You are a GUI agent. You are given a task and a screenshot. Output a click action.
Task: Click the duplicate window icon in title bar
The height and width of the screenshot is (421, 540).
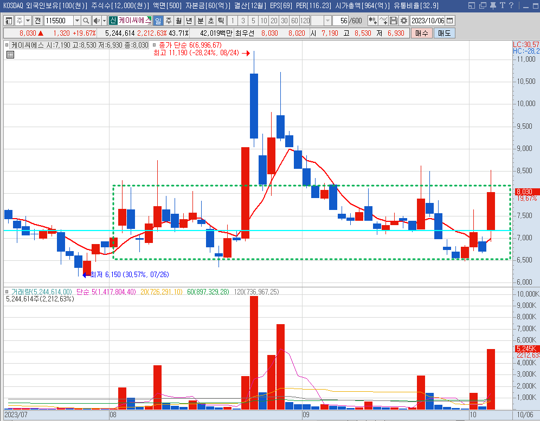click(x=483, y=5)
